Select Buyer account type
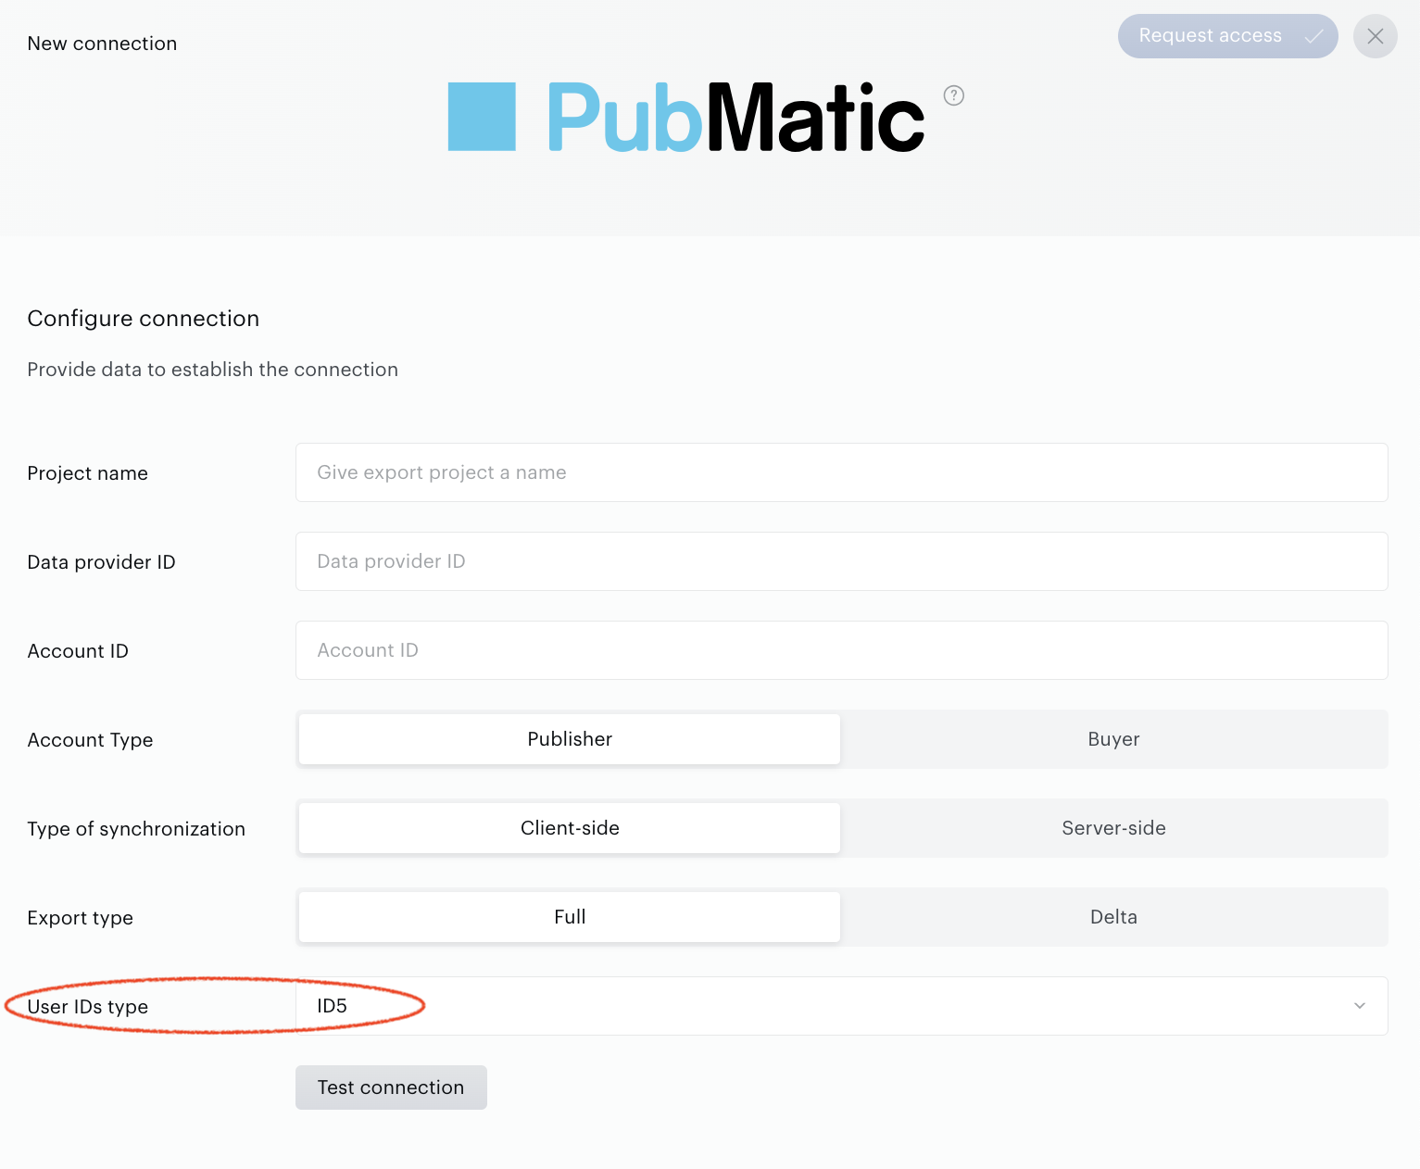The height and width of the screenshot is (1169, 1420). pos(1113,739)
